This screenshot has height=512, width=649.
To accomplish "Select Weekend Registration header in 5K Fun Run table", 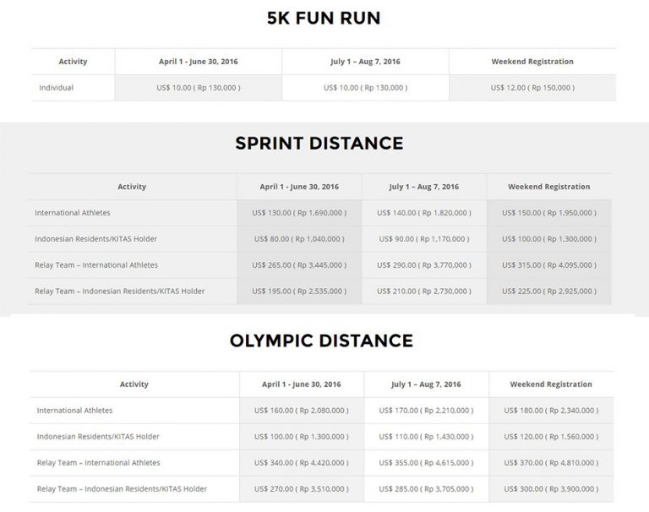I will (532, 62).
